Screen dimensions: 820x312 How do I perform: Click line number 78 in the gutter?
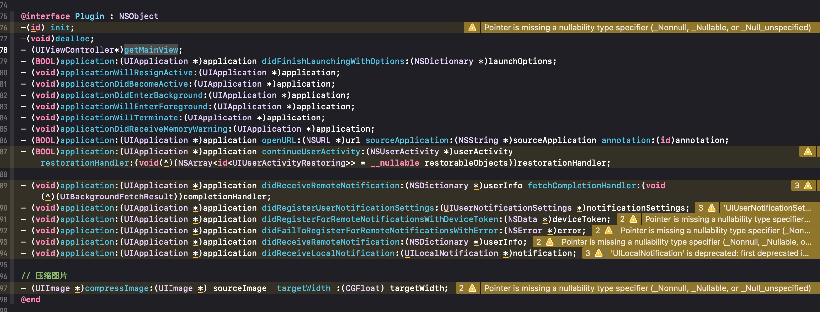(4, 50)
